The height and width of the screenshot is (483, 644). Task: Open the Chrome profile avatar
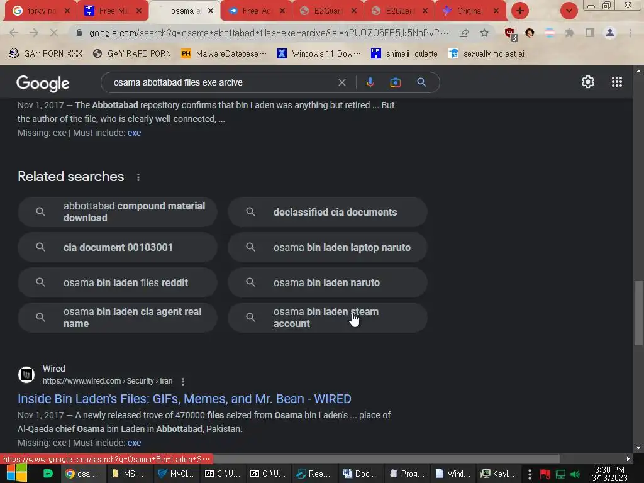[610, 33]
